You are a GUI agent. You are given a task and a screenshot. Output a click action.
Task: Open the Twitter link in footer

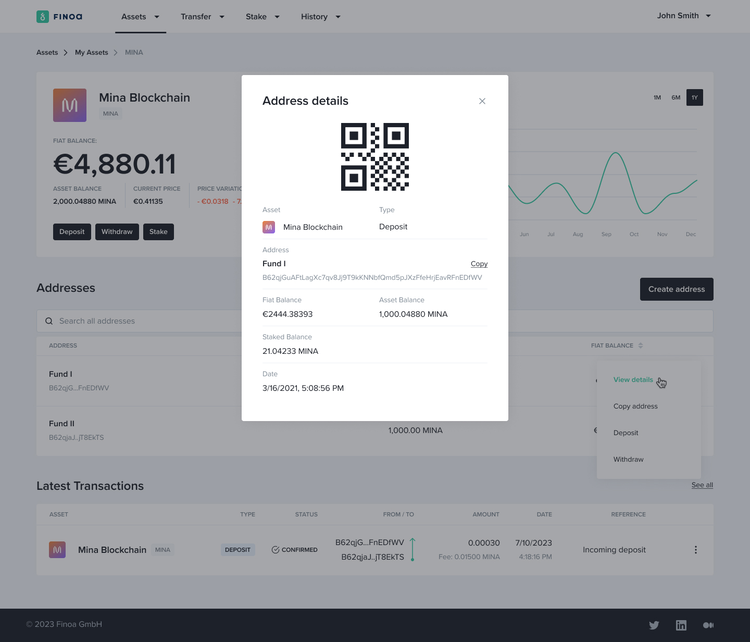(654, 625)
